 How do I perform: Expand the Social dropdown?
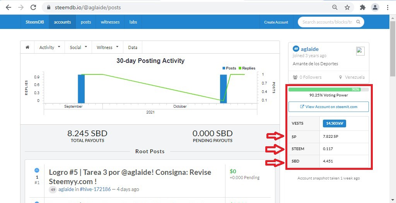pos(78,47)
